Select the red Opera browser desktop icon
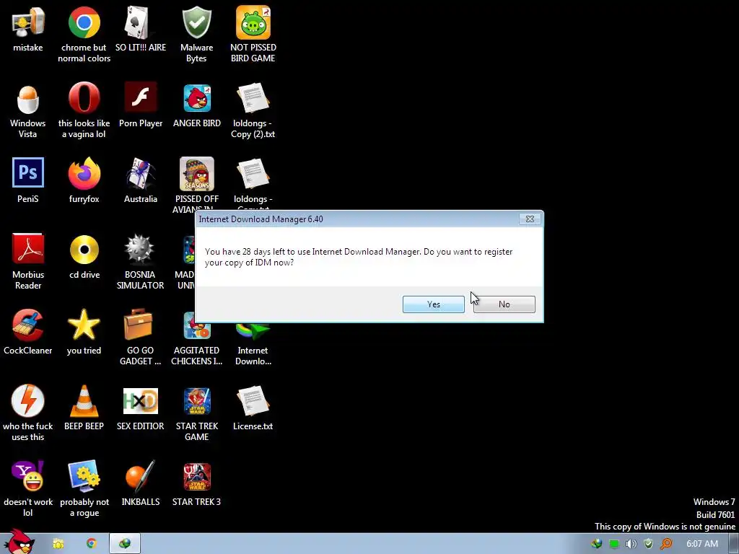Screen dimensions: 739x554 [84, 110]
